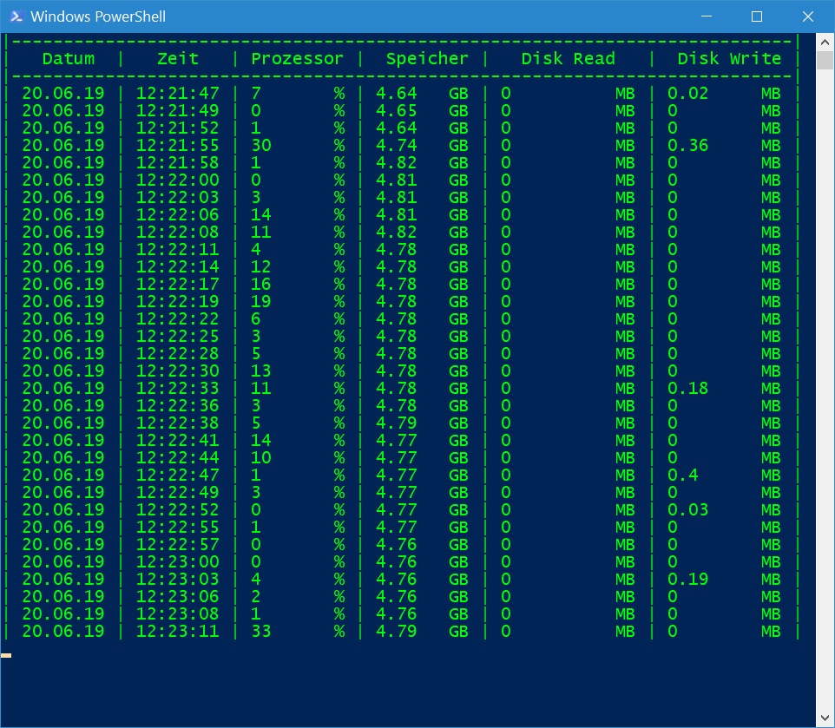Viewport: 835px width, 728px height.
Task: Click disk write value 0.19
Action: tap(687, 579)
